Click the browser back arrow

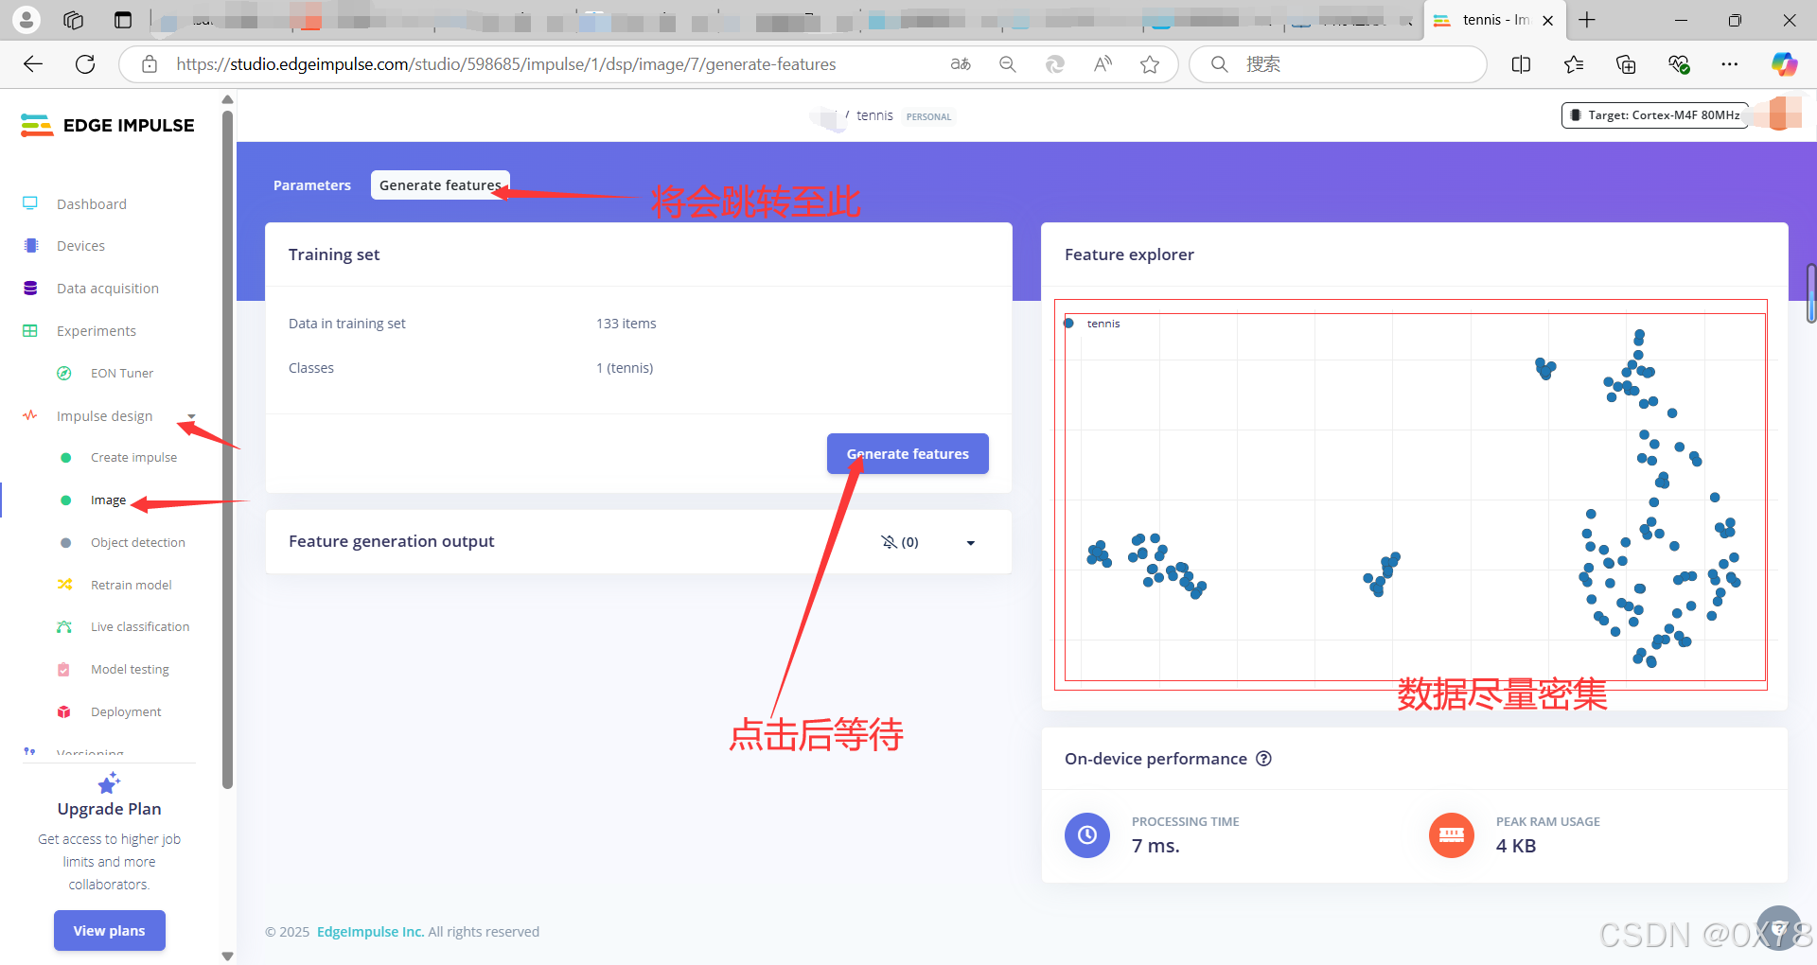click(33, 64)
